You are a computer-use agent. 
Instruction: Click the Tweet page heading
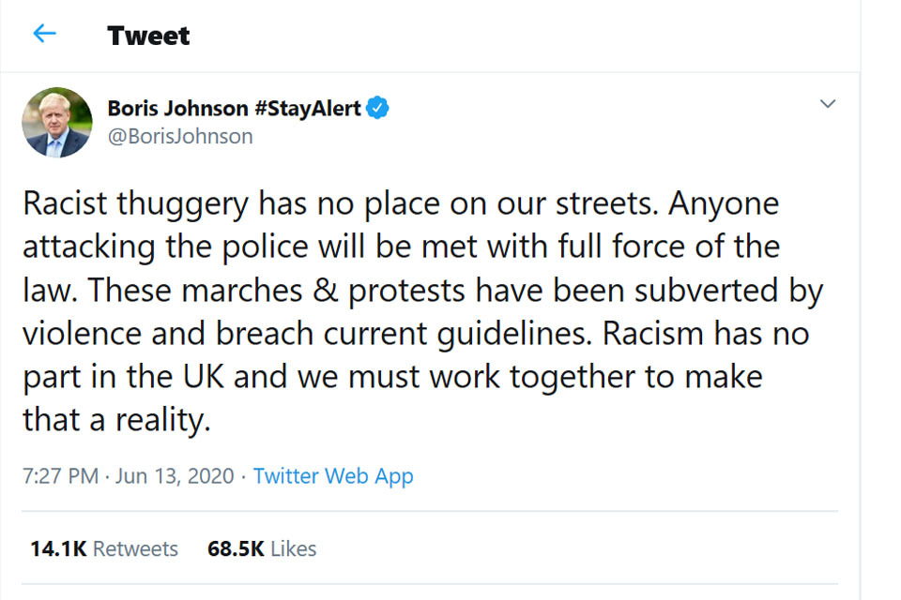click(x=148, y=36)
